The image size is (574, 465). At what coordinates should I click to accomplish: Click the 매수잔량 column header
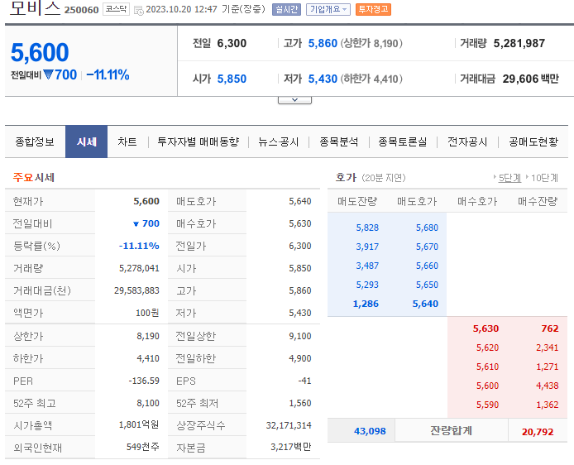[538, 201]
